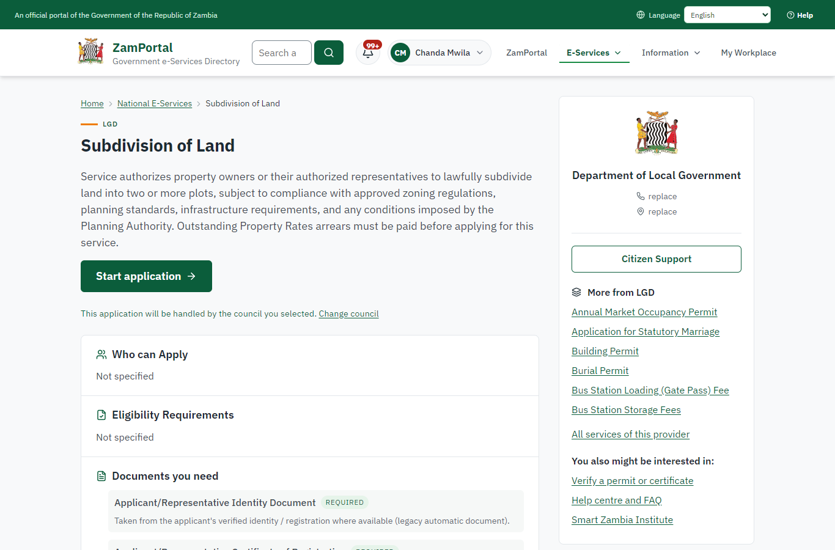Click the checklist icon by Eligibility Requirements
Image resolution: width=835 pixels, height=550 pixels.
tap(101, 415)
